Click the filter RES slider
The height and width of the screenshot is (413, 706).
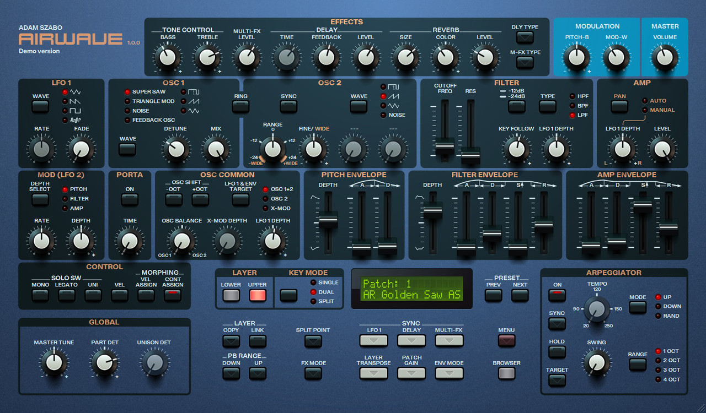470,156
